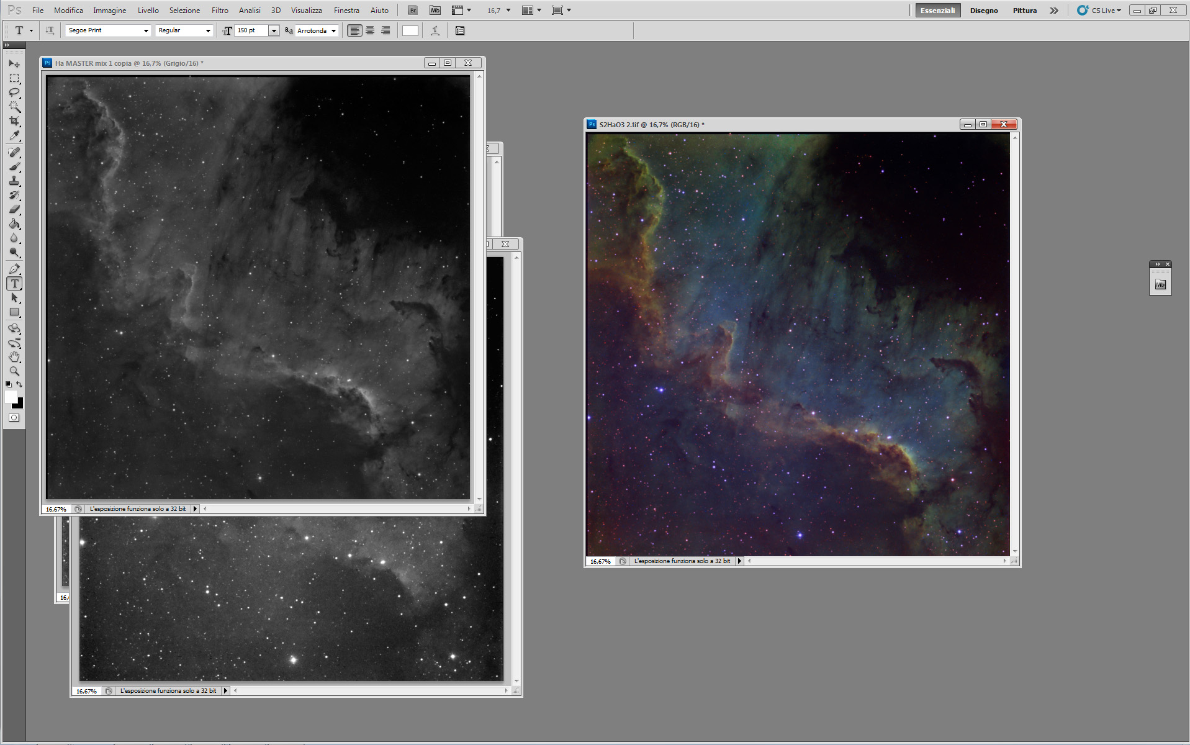The height and width of the screenshot is (745, 1190).
Task: Select the Healing Brush tool
Action: (14, 152)
